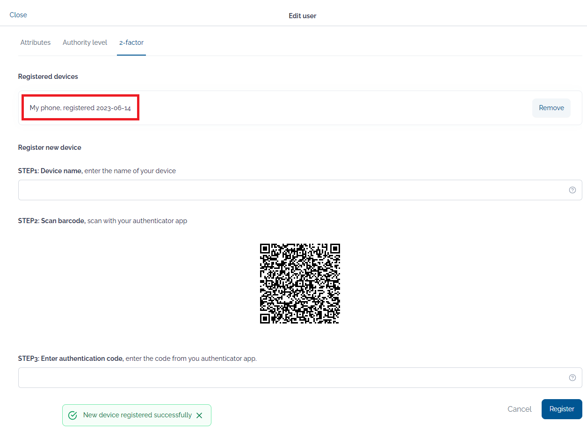Click 'New device registered successfully' message

tap(138, 415)
